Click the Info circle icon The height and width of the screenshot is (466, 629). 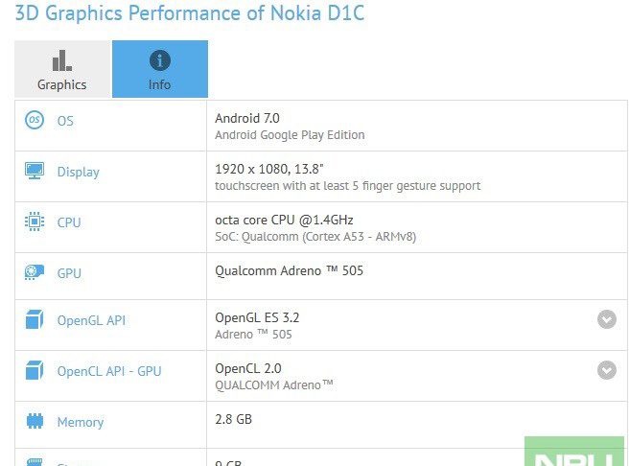tap(159, 60)
